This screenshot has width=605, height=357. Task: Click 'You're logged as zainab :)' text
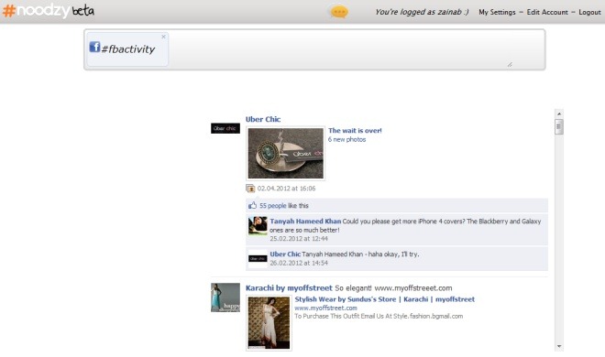tap(422, 12)
